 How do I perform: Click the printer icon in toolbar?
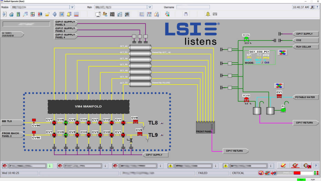click(x=11, y=14)
